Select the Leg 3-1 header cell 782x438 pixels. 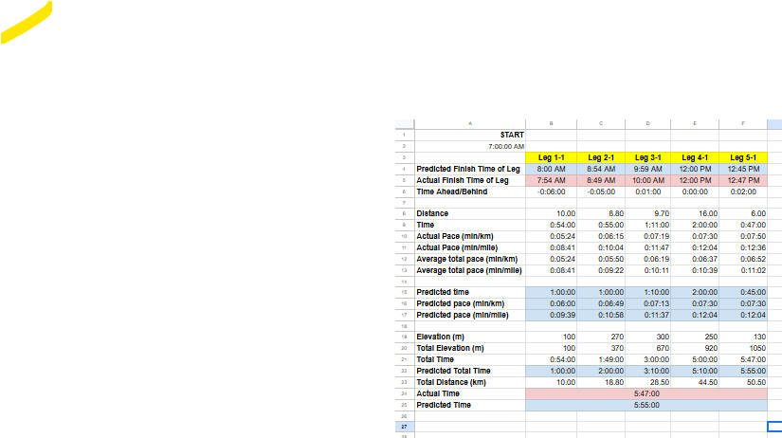[648, 157]
